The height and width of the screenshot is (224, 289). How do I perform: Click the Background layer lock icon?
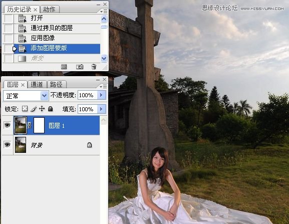tap(89, 145)
